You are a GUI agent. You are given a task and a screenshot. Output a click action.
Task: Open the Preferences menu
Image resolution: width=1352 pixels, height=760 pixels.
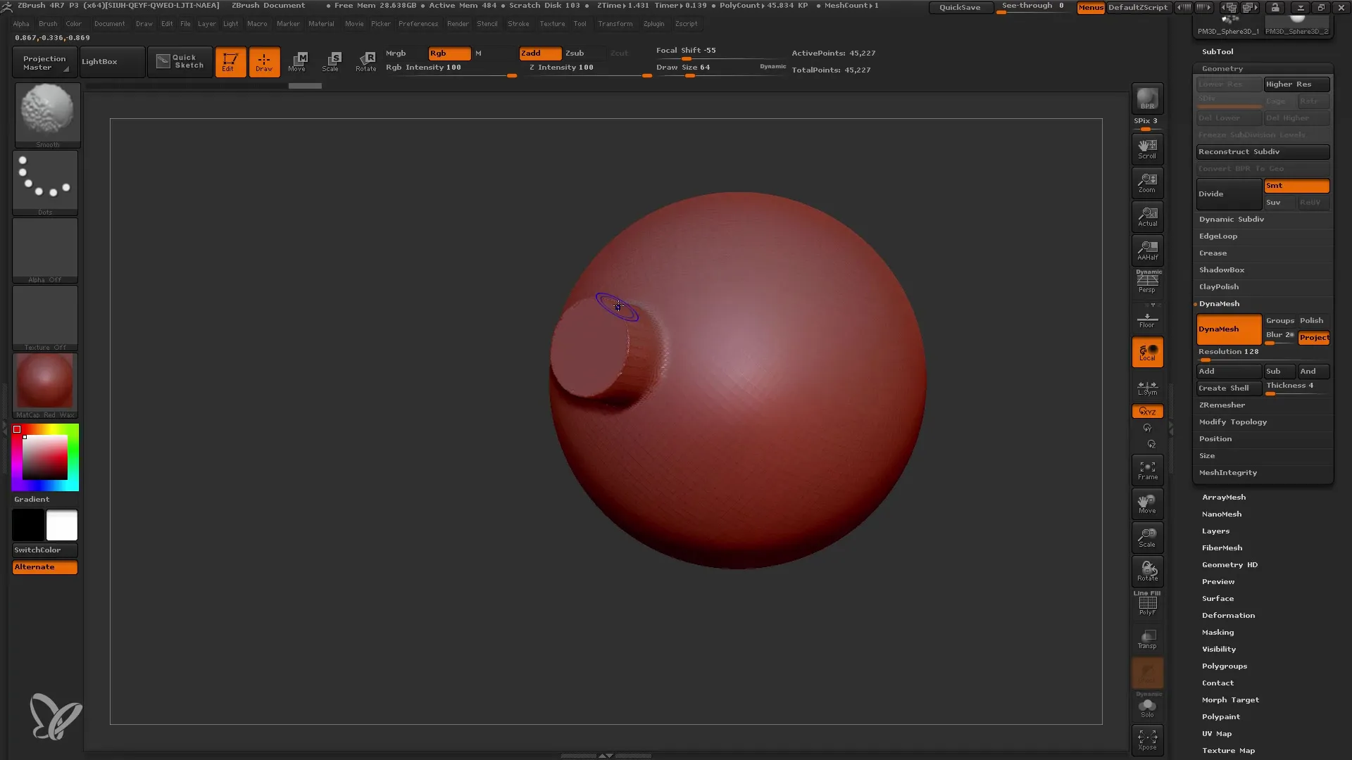[418, 24]
